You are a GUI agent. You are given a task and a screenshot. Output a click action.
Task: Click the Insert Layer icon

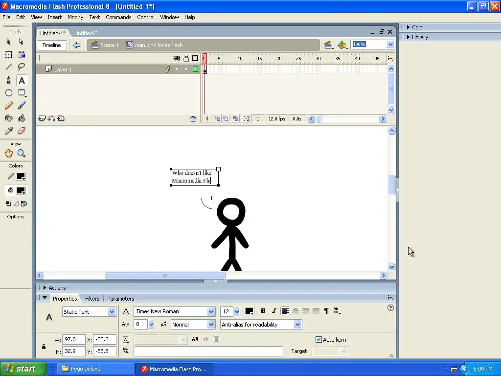pyautogui.click(x=42, y=118)
